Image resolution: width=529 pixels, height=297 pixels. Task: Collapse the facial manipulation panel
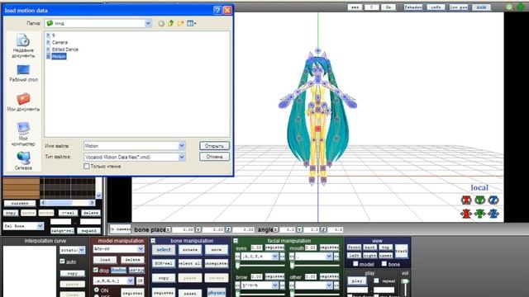236,240
